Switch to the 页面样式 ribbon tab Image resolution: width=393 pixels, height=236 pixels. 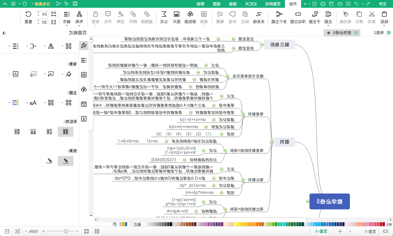[273, 4]
